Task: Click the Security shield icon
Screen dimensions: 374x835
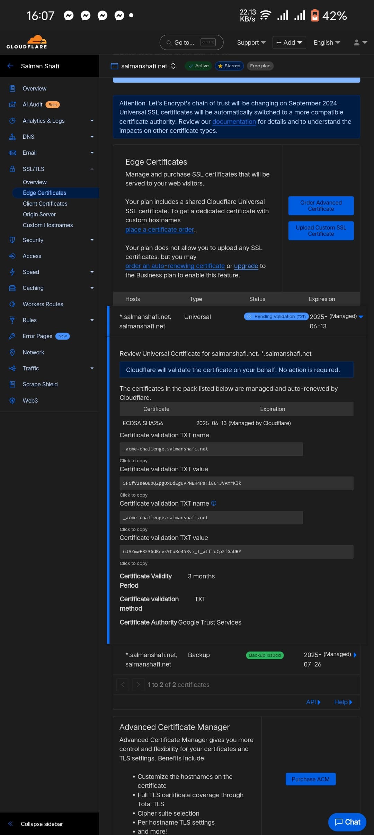Action: tap(12, 240)
